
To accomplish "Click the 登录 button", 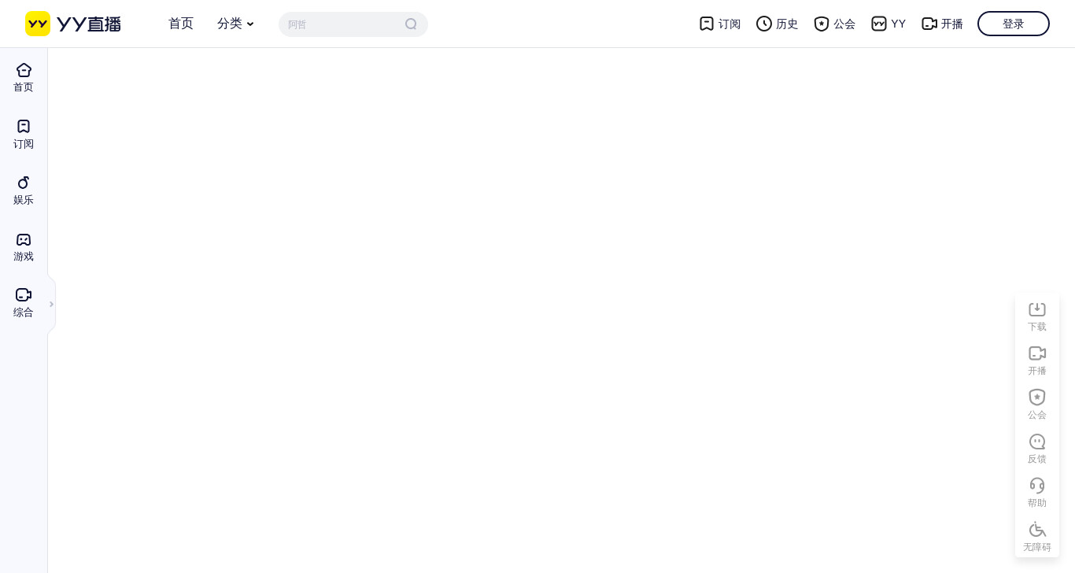I will pyautogui.click(x=1014, y=24).
